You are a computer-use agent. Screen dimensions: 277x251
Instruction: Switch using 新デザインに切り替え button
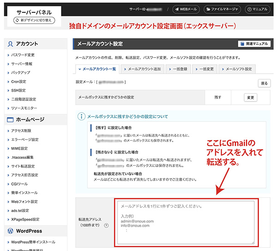coord(36,20)
